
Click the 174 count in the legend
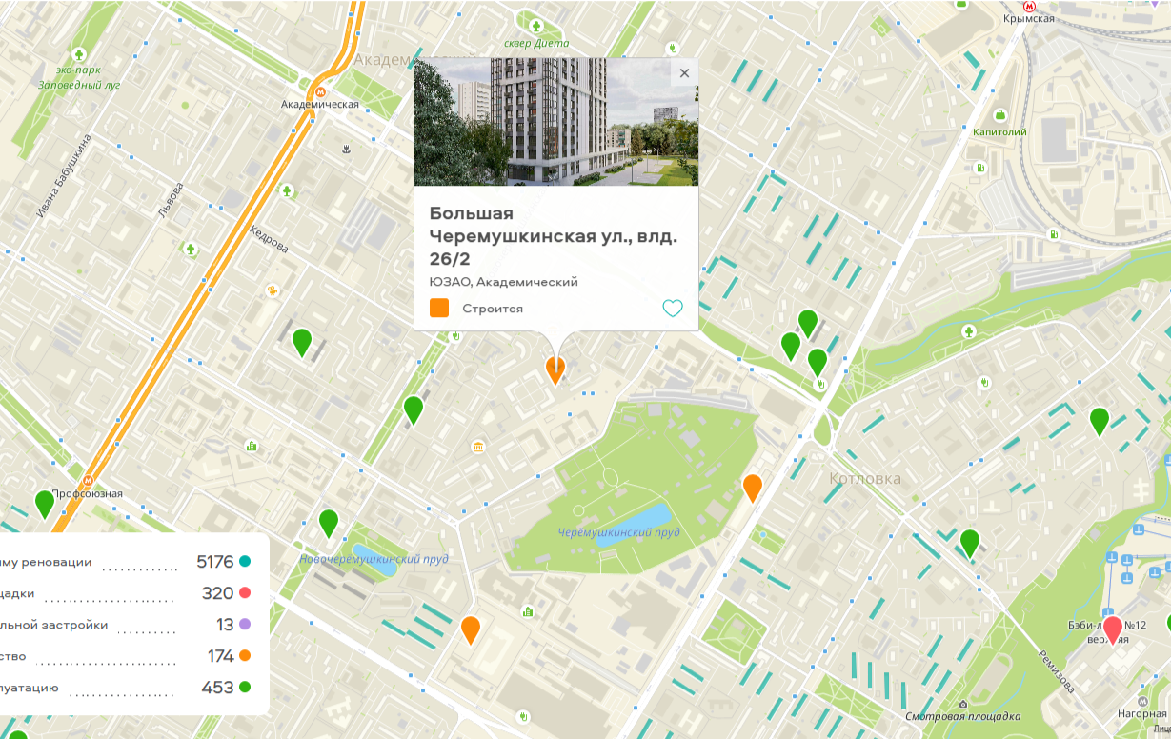click(220, 656)
